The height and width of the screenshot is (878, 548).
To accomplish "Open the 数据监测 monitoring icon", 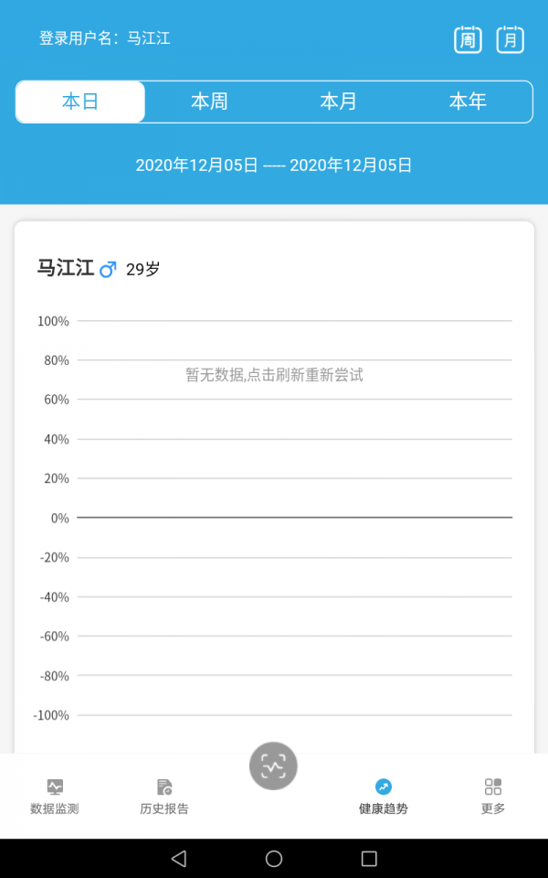I will (x=55, y=787).
